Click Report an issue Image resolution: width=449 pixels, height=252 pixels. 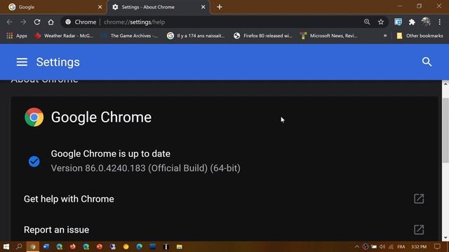point(56,230)
